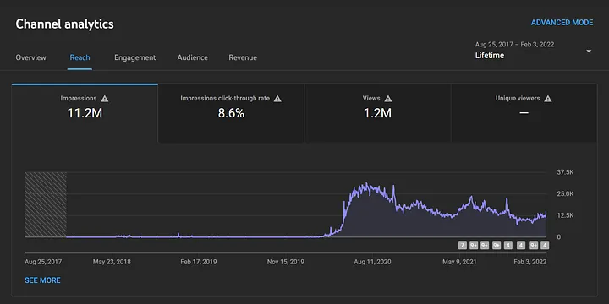
Task: Click the 25.0K y-axis label
Action: (565, 193)
